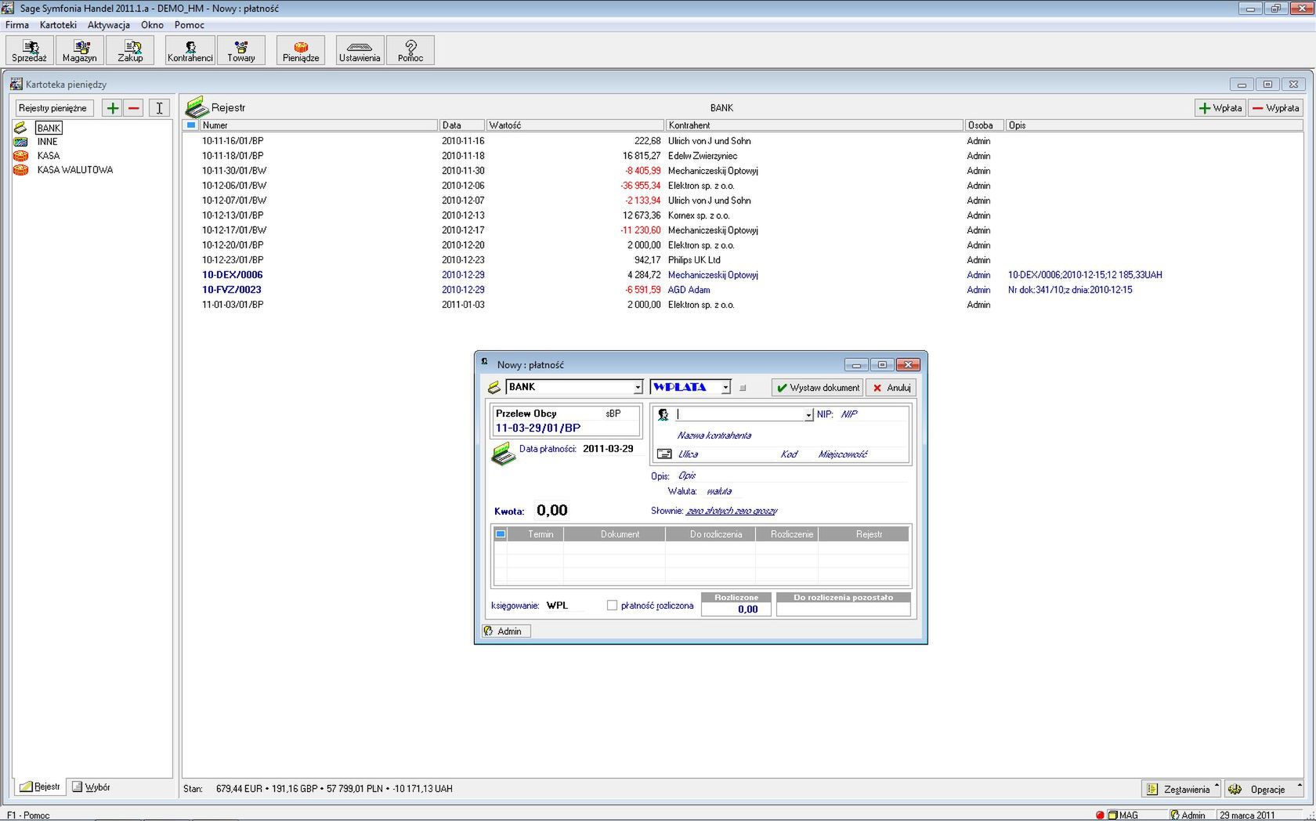Click the Wypłata button with red minus
This screenshot has width=1316, height=821.
pos(1275,108)
